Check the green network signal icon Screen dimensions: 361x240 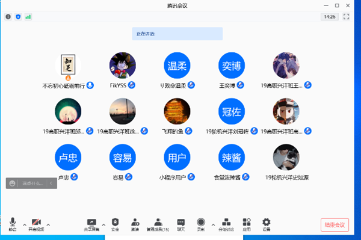tap(28, 17)
